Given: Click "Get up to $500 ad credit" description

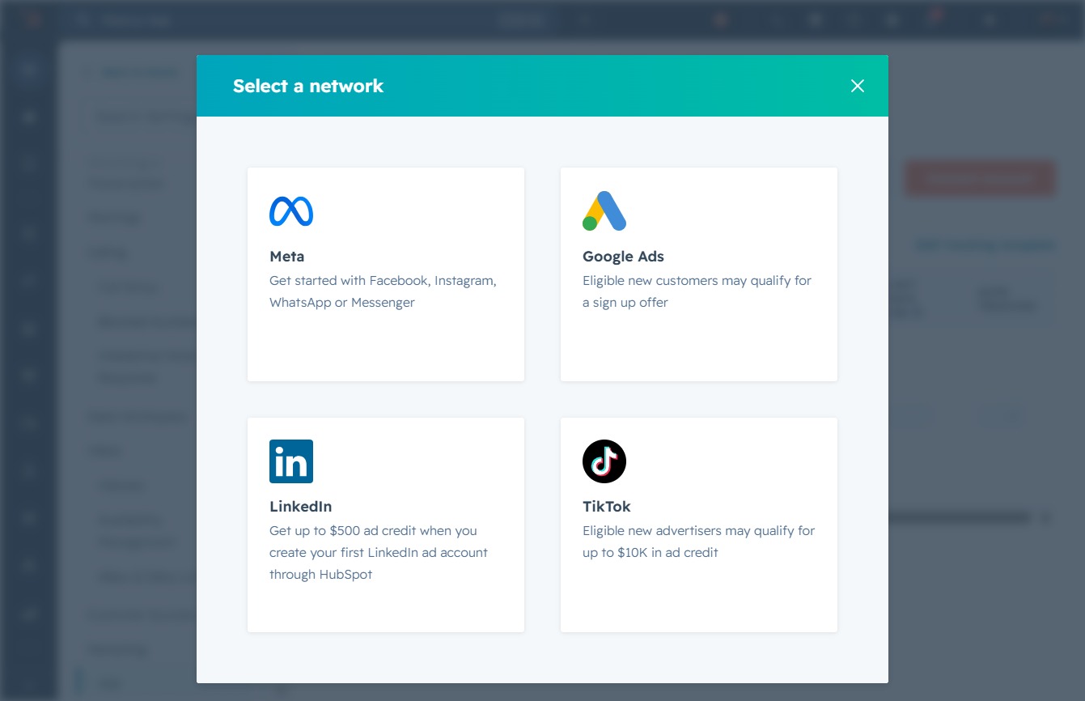Looking at the screenshot, I should click(x=379, y=553).
